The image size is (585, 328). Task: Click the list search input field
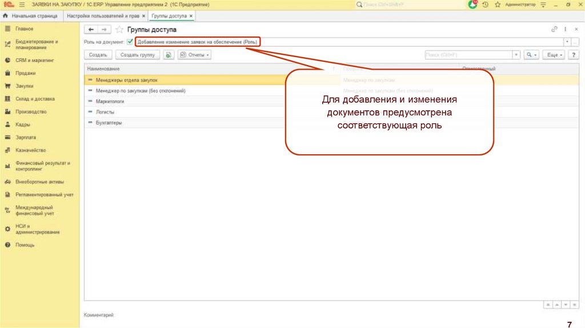pos(468,55)
